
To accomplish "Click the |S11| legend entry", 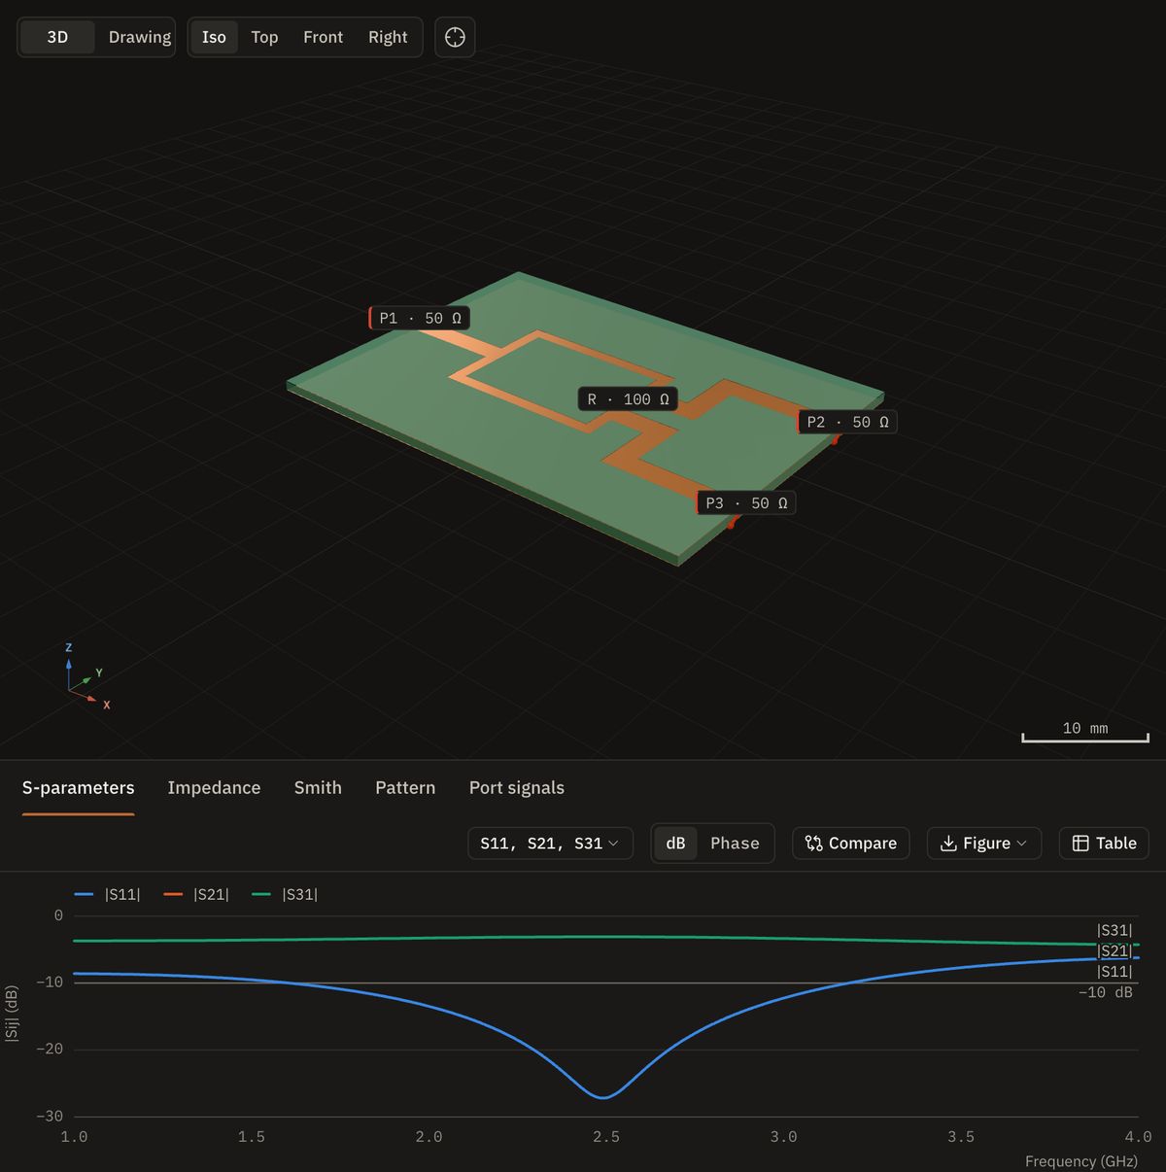I will (x=108, y=894).
